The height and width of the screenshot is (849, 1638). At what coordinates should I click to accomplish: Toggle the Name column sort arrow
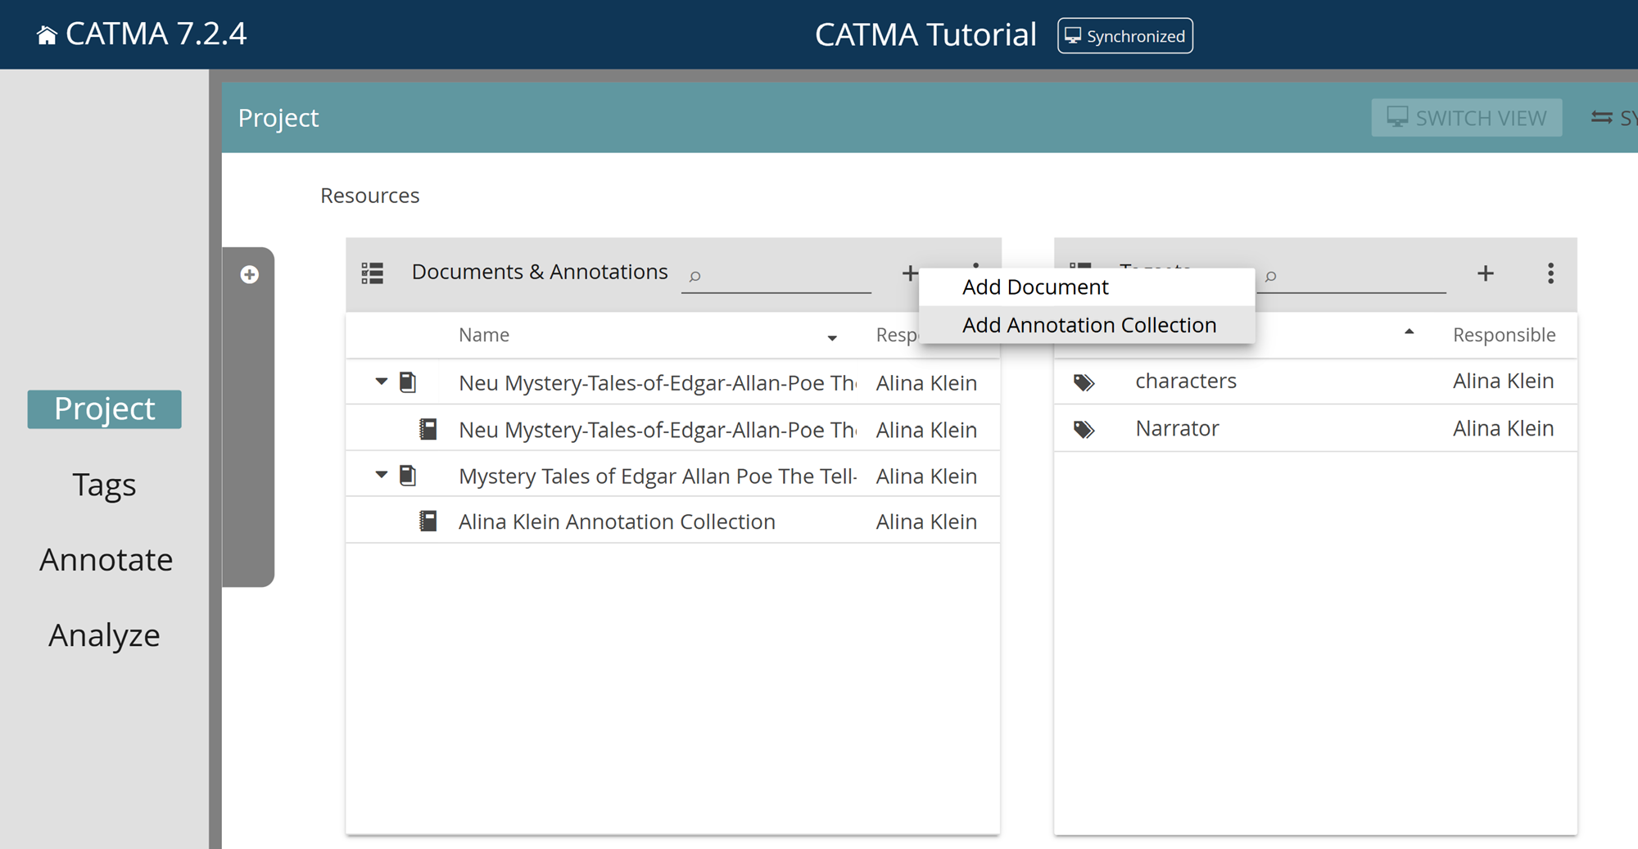point(833,336)
